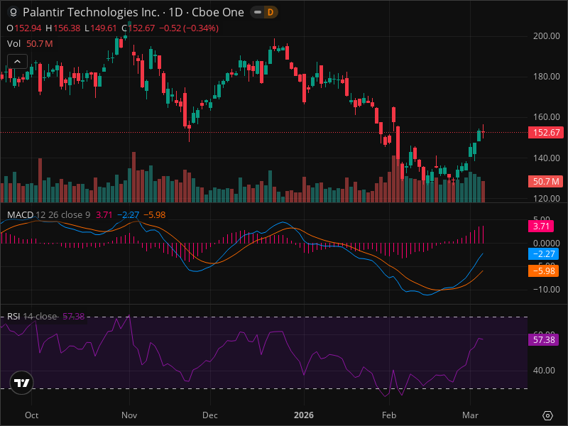Click the 0.0000 MACD axis label
Viewport: 568px width, 426px height.
(546, 243)
